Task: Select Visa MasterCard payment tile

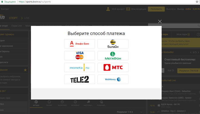Action: (x=80, y=56)
